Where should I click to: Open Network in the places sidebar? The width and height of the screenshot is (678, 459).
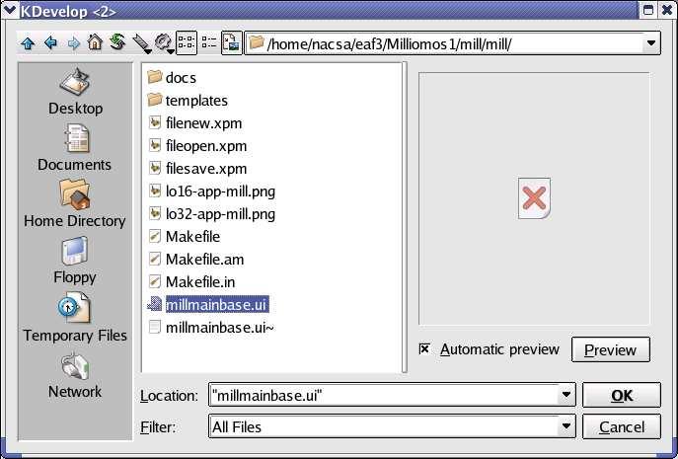75,375
